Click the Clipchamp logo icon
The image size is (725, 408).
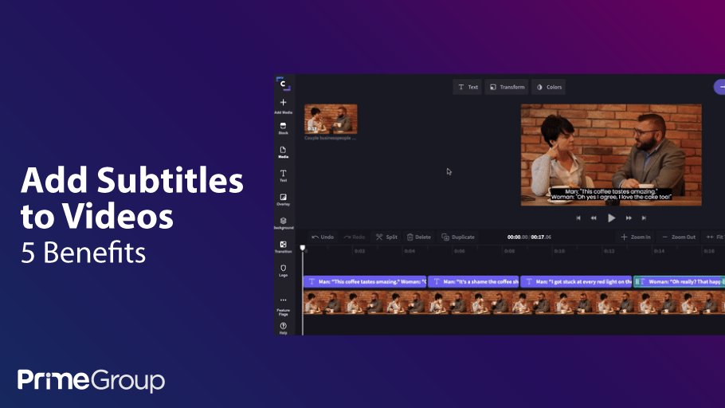[283, 84]
